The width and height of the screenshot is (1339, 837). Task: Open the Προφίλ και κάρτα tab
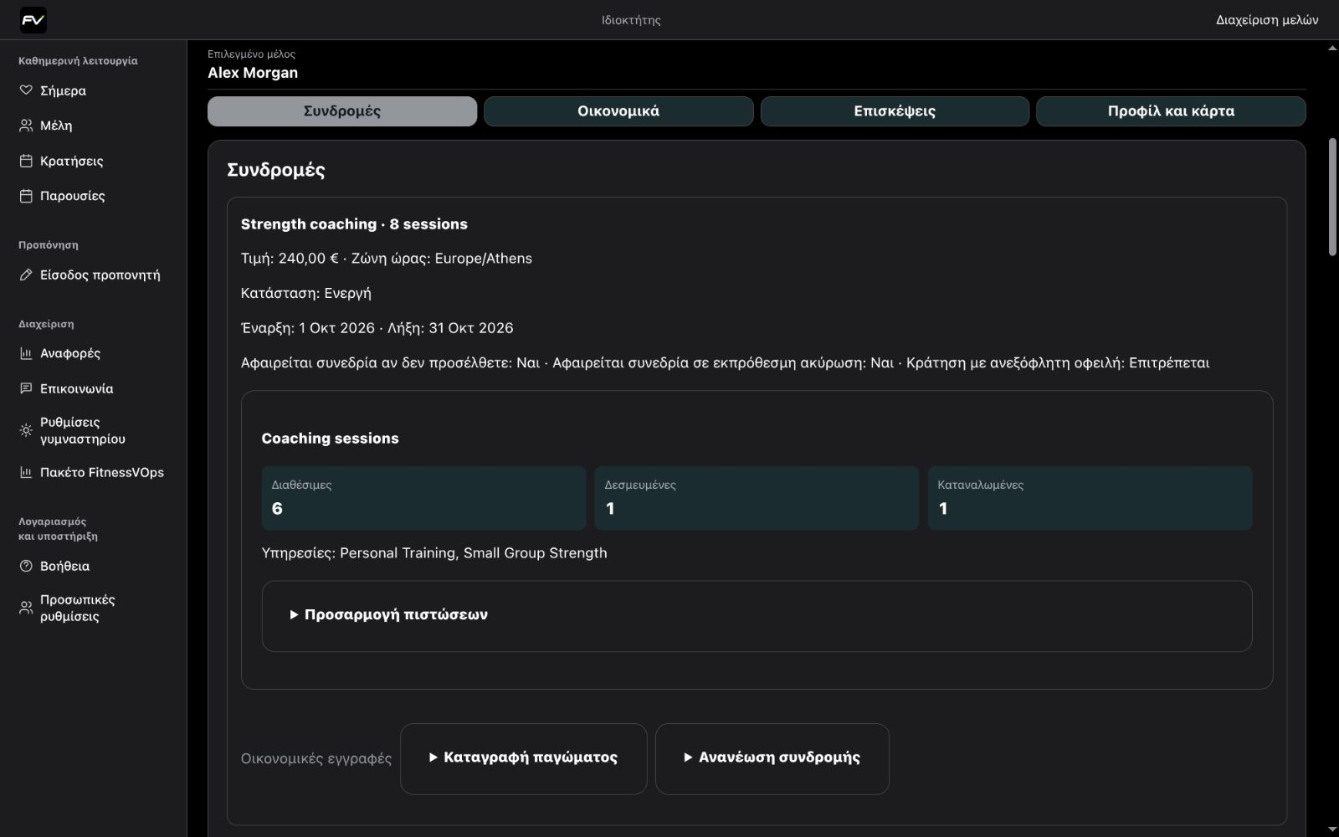(x=1171, y=111)
